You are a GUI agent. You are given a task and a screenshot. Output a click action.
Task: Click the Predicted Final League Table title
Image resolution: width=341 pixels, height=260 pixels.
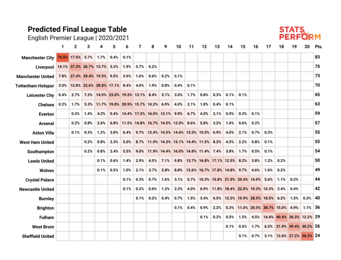[x=77, y=29]
